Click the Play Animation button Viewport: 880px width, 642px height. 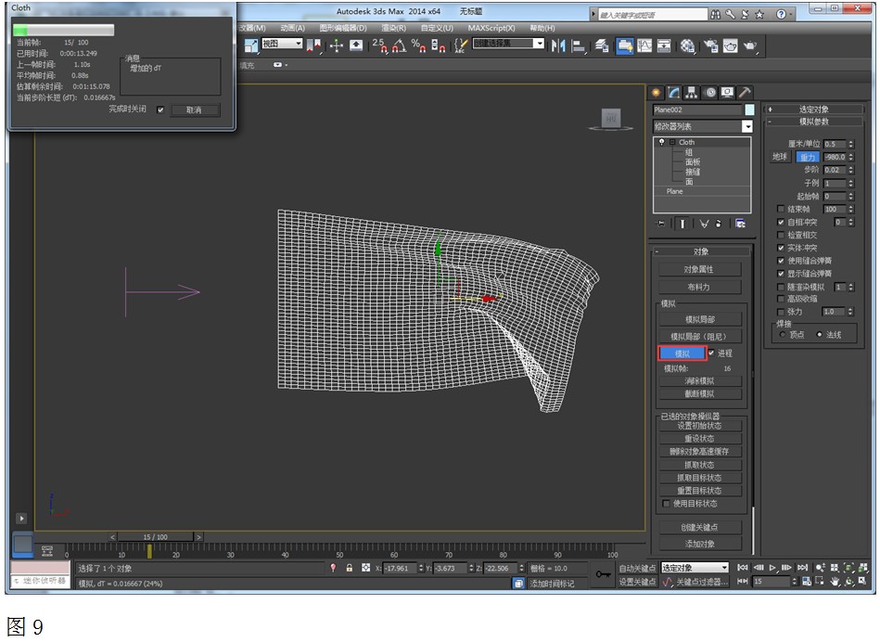(772, 568)
